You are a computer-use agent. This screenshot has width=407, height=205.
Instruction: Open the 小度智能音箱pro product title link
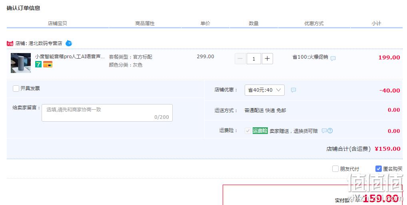point(70,56)
